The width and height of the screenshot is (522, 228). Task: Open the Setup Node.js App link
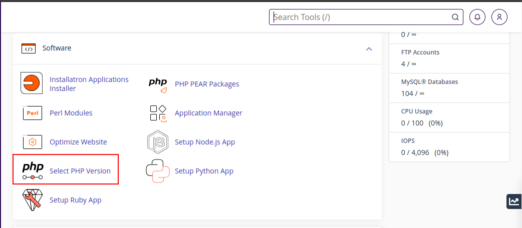click(205, 142)
